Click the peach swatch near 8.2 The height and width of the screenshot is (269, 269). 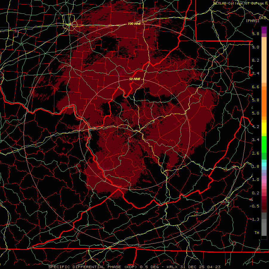(x=264, y=61)
